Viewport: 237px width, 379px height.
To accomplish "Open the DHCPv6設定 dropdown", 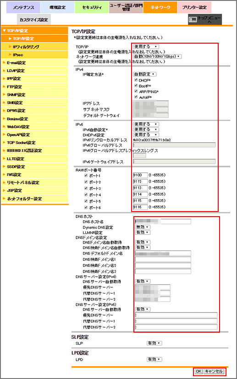I will [146, 134].
